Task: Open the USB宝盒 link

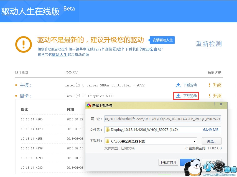Action: 150,49
